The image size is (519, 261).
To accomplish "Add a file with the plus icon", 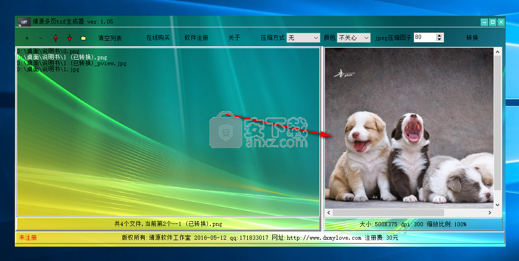I will click(x=27, y=38).
